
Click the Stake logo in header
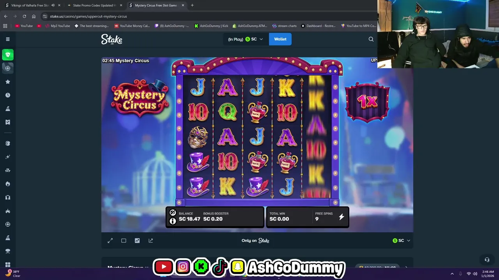[x=112, y=39]
